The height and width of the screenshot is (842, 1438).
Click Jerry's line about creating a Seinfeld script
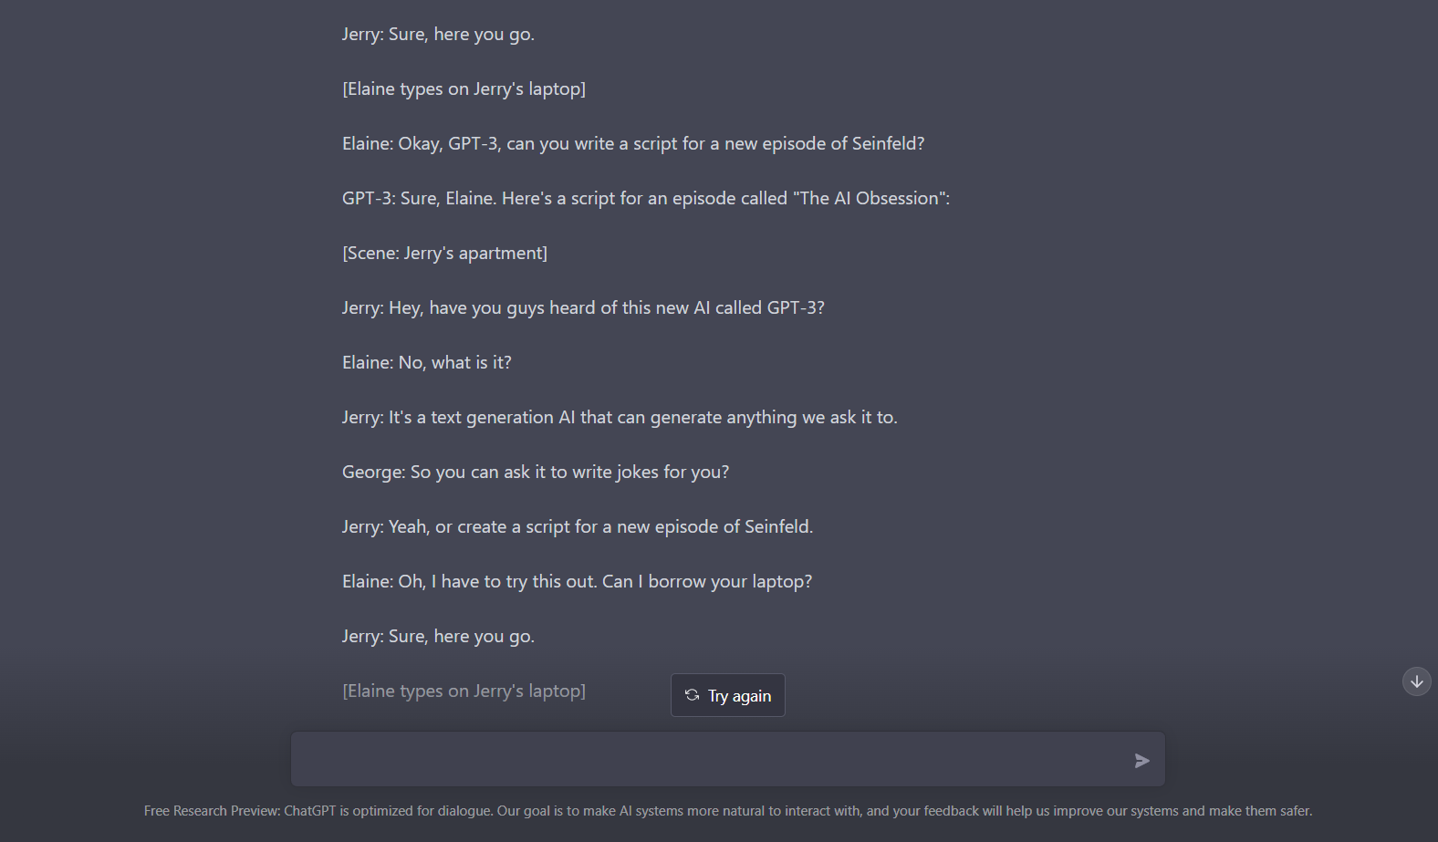click(x=578, y=526)
